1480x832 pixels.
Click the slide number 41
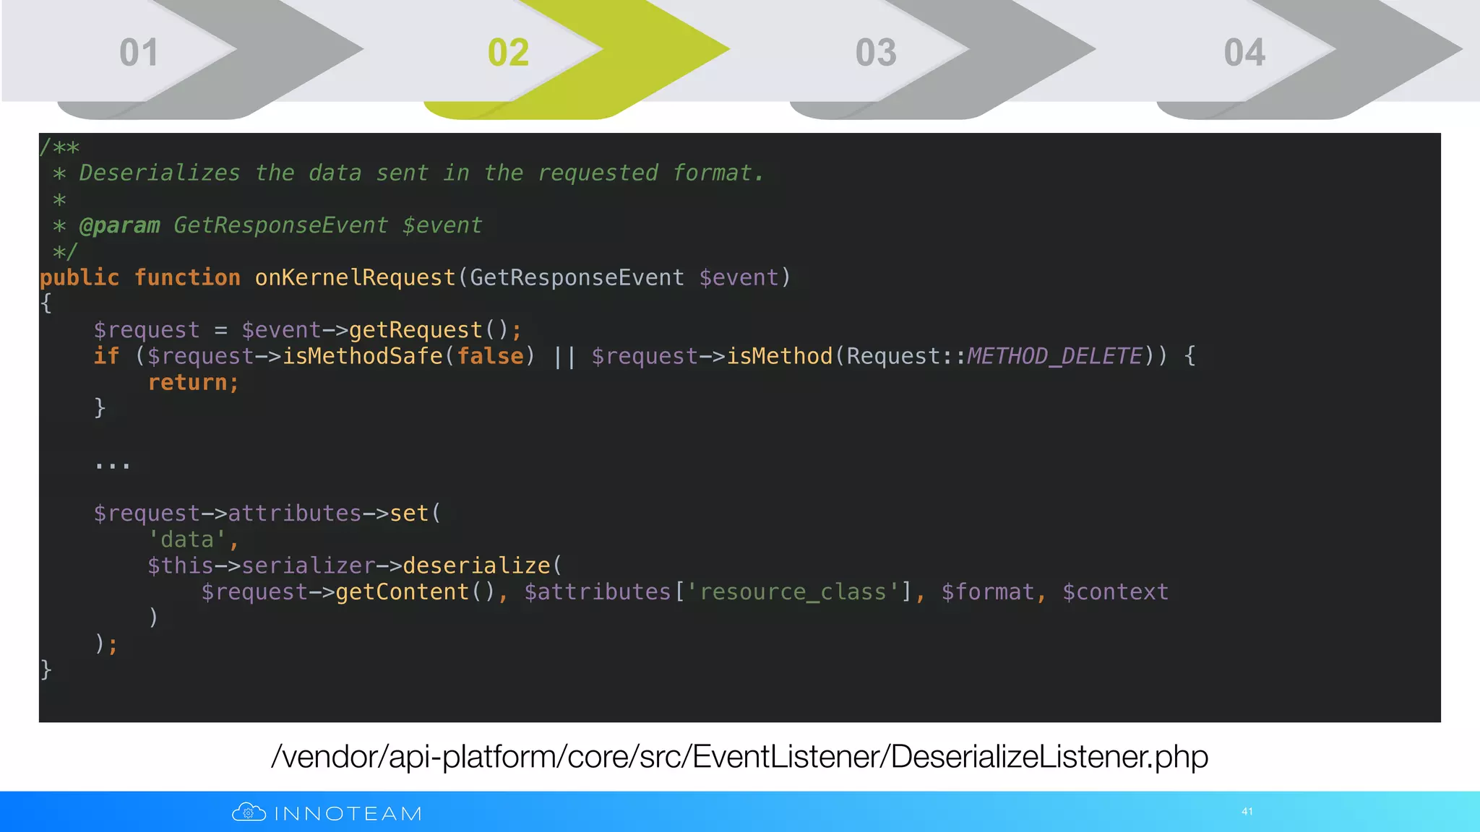tap(1247, 812)
